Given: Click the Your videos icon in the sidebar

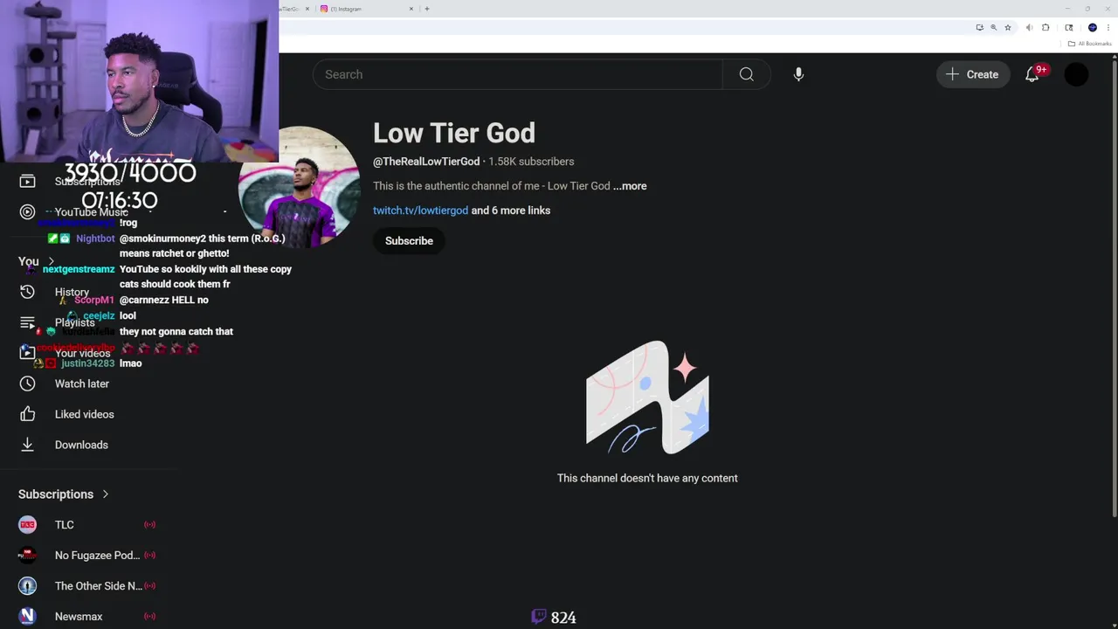Looking at the screenshot, I should pyautogui.click(x=27, y=353).
